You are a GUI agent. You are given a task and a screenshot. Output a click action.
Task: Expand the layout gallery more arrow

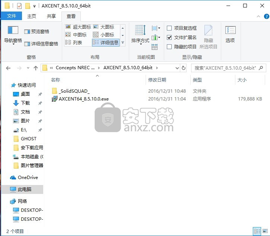123,42
